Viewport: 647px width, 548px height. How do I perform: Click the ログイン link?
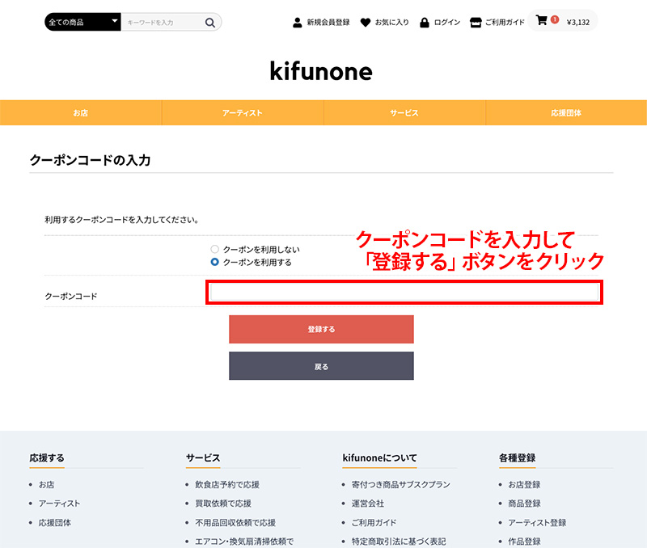tap(447, 23)
